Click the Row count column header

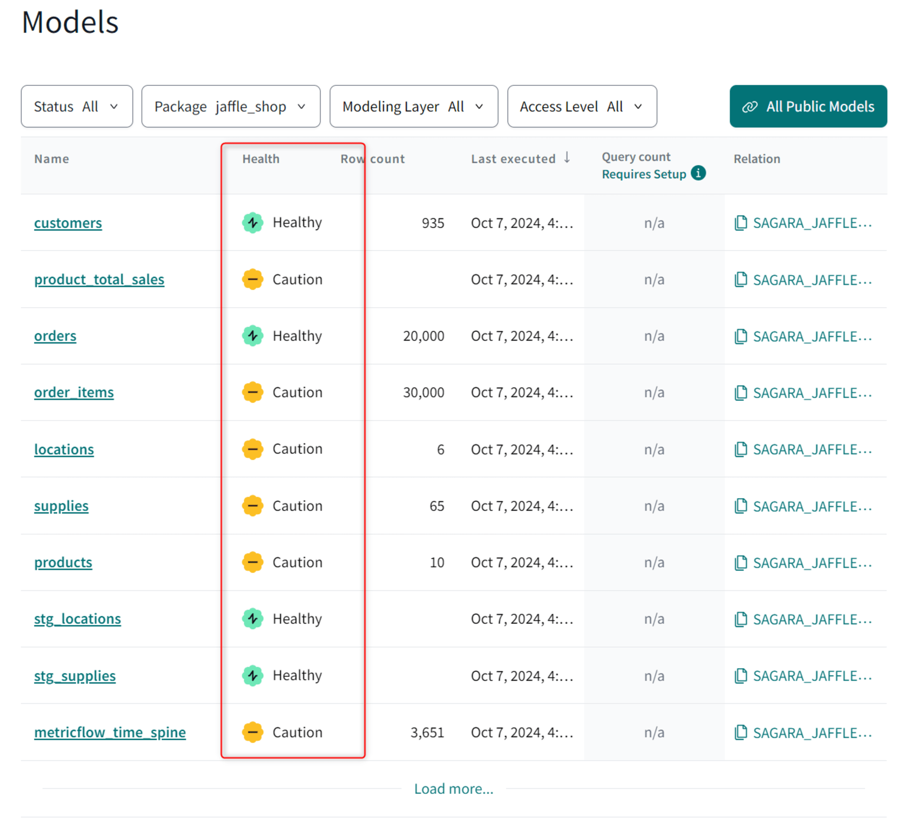[373, 159]
